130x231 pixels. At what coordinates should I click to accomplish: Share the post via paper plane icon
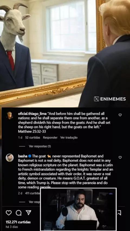(28, 213)
